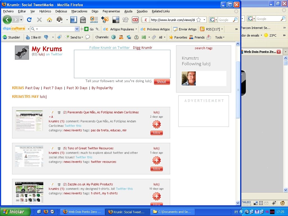Click the edit pencil icon for Parecendo Que Não
288x216 pixels.
point(52,112)
